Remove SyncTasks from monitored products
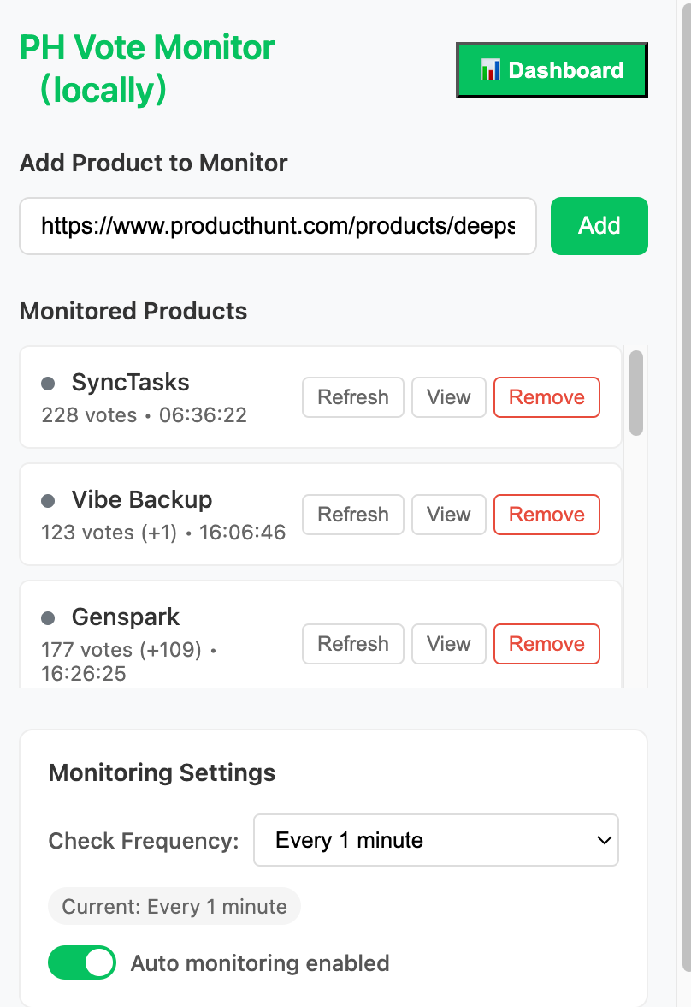This screenshot has height=1007, width=691. click(546, 397)
